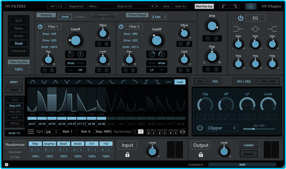Select the square step up wave icon

click(x=146, y=82)
